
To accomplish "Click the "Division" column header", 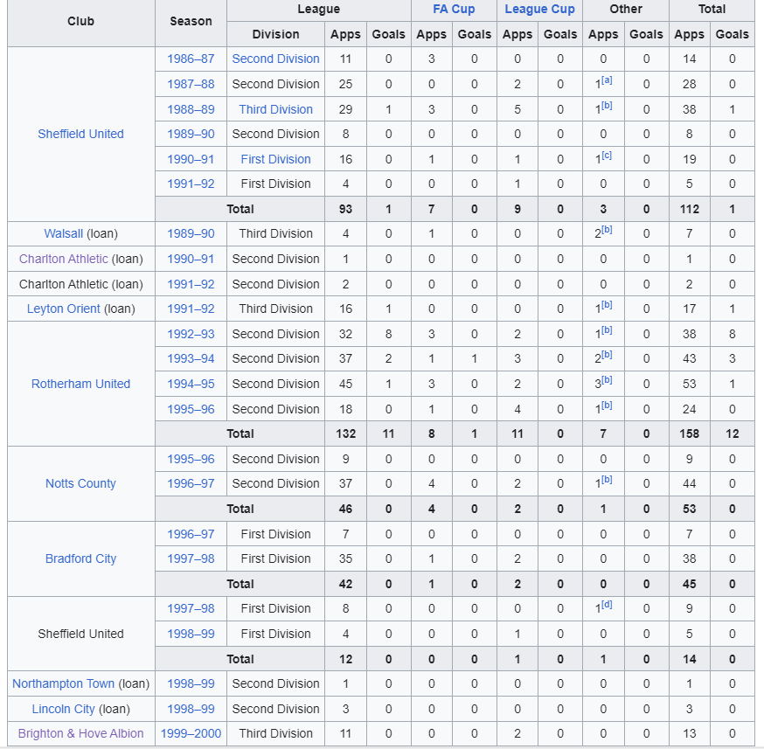I will point(275,35).
